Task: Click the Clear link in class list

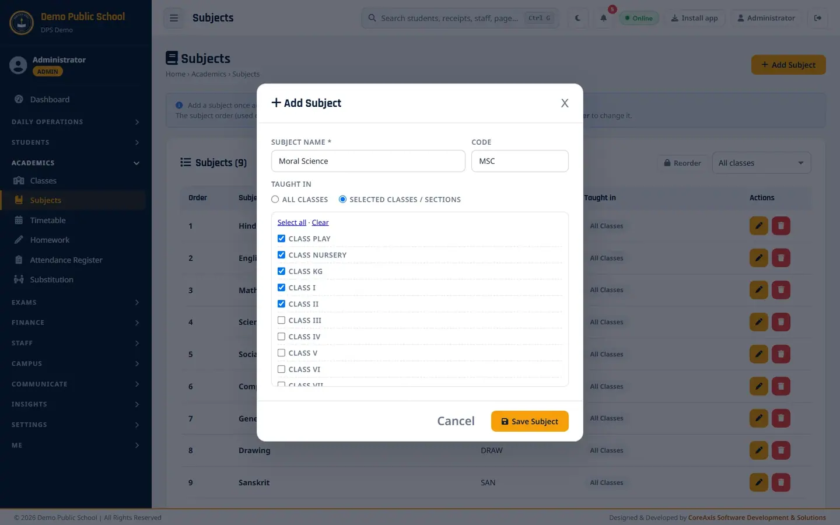Action: tap(320, 222)
